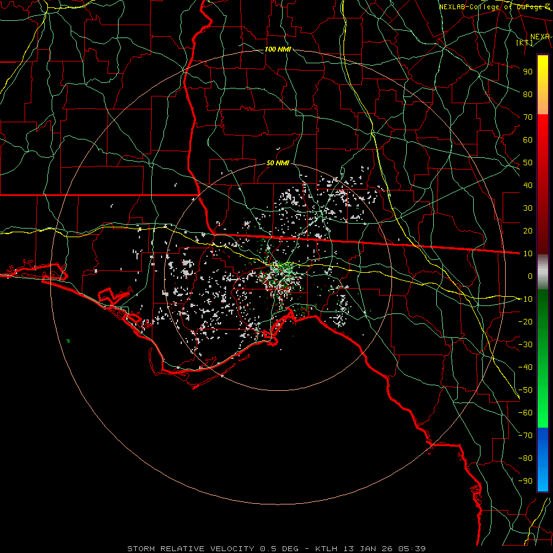Click the "50 NMI" range ring label

click(x=278, y=163)
